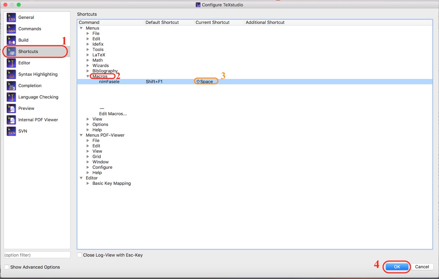Open Language Checking label

(38, 97)
